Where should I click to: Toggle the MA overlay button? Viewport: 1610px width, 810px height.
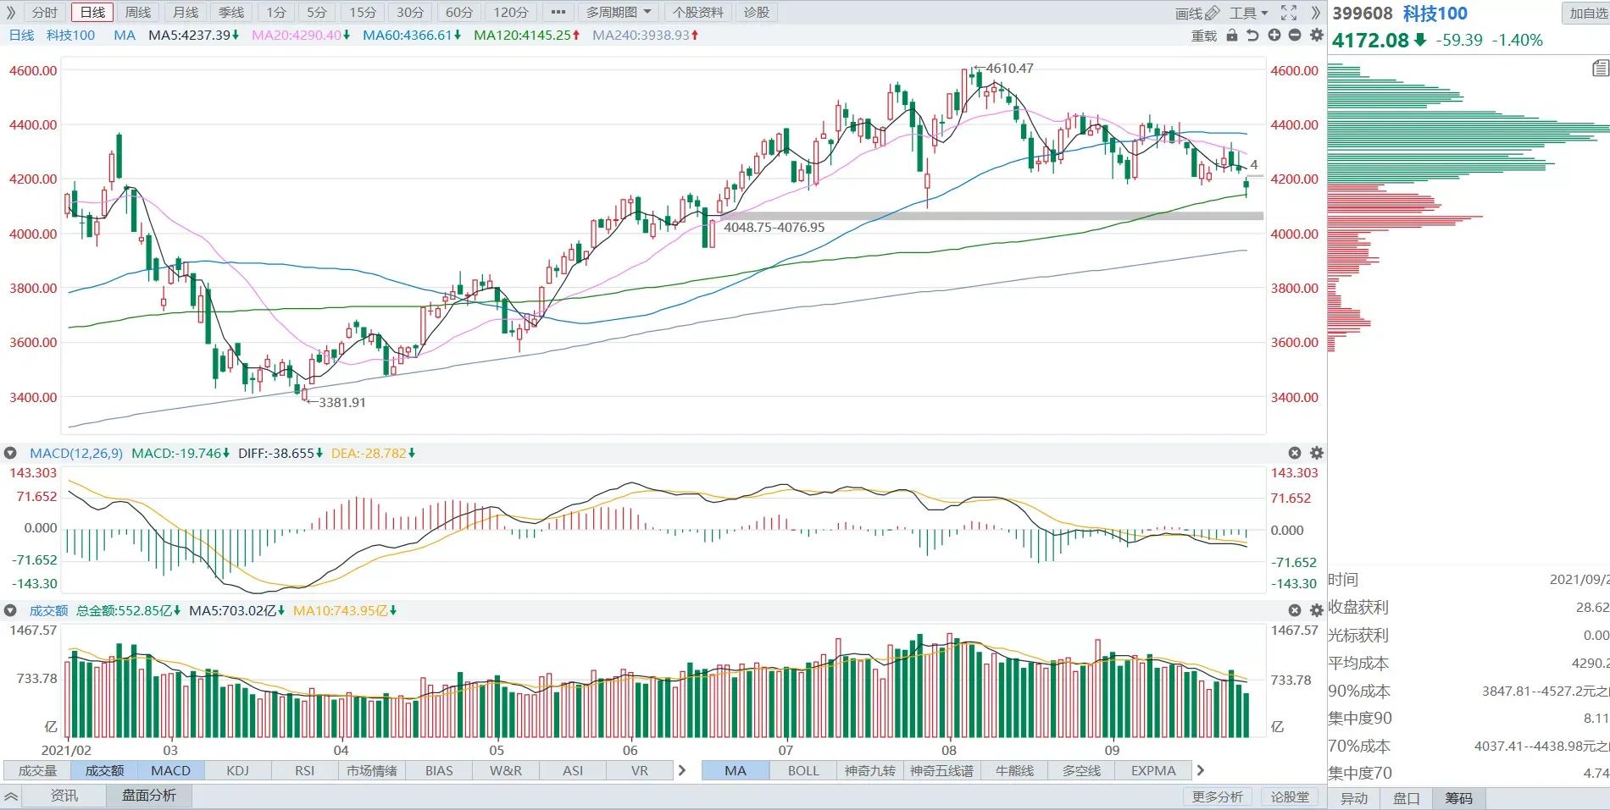click(736, 771)
